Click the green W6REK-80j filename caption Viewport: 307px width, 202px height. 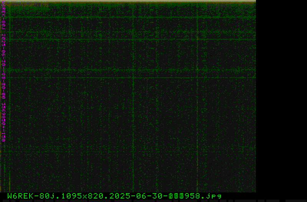coord(114,196)
